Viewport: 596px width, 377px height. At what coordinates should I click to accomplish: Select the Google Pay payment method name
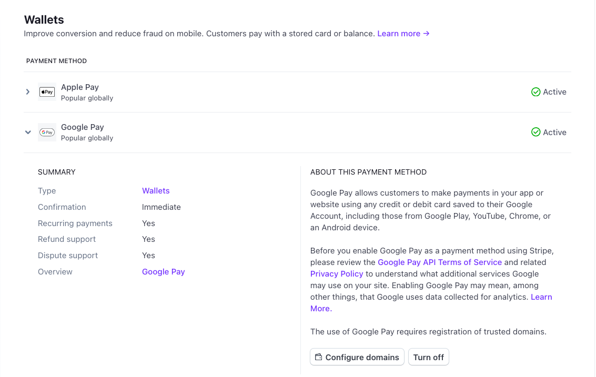point(83,127)
